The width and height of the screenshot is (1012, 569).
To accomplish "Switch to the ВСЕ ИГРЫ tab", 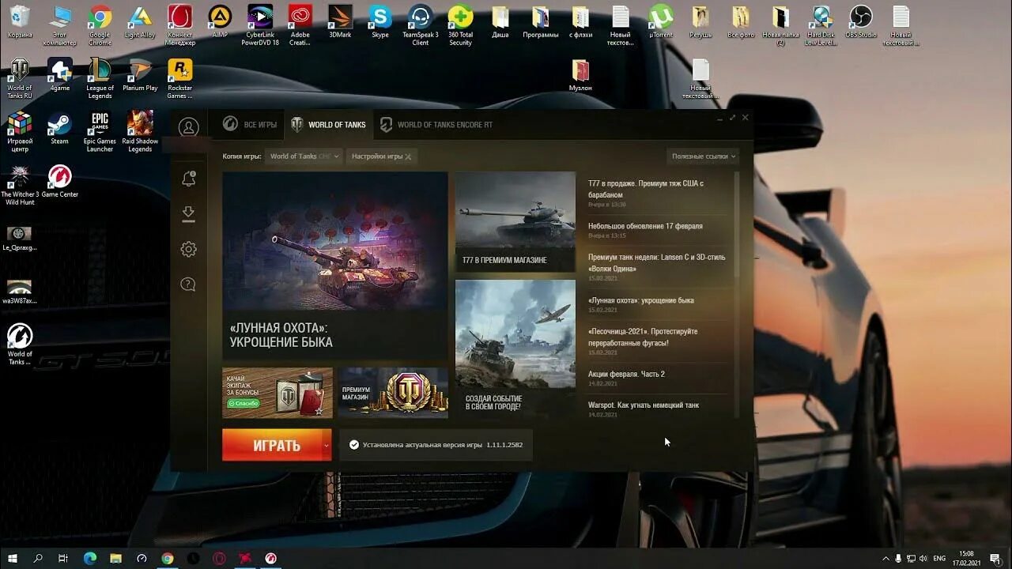I will [250, 125].
